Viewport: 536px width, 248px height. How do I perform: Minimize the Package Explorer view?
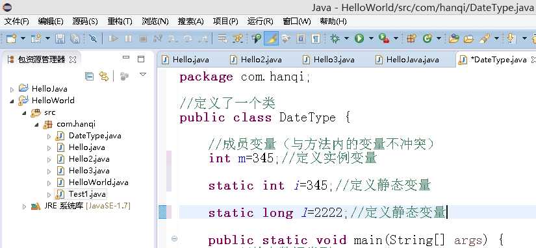[126, 58]
